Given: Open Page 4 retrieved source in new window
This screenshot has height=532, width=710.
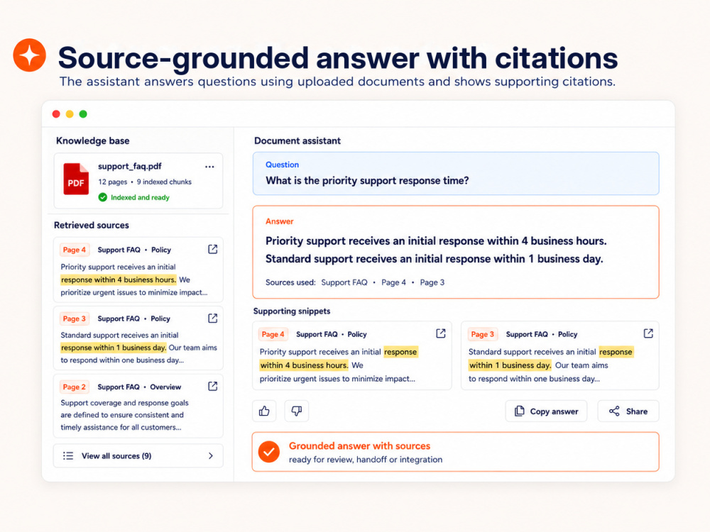Looking at the screenshot, I should pyautogui.click(x=213, y=249).
